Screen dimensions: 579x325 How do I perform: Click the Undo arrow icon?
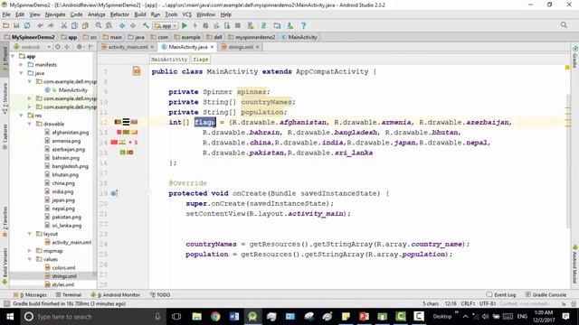[40, 26]
